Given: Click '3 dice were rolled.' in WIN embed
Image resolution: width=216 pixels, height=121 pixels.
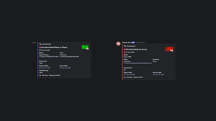Looking at the screenshot, I should pos(45,50).
